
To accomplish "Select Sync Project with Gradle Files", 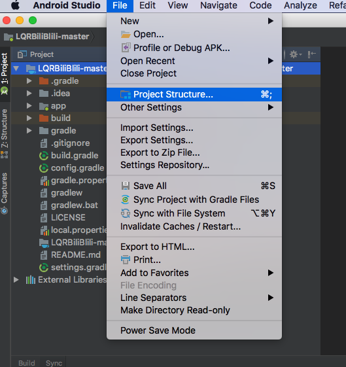I will (x=194, y=200).
